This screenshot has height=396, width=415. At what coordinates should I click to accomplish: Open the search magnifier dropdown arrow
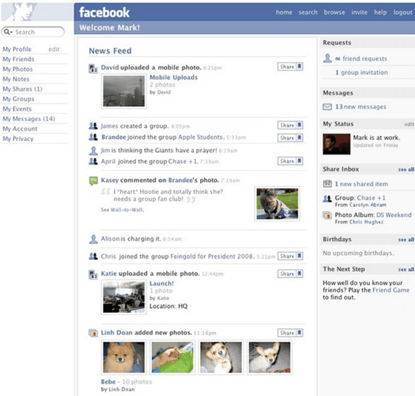click(x=9, y=32)
